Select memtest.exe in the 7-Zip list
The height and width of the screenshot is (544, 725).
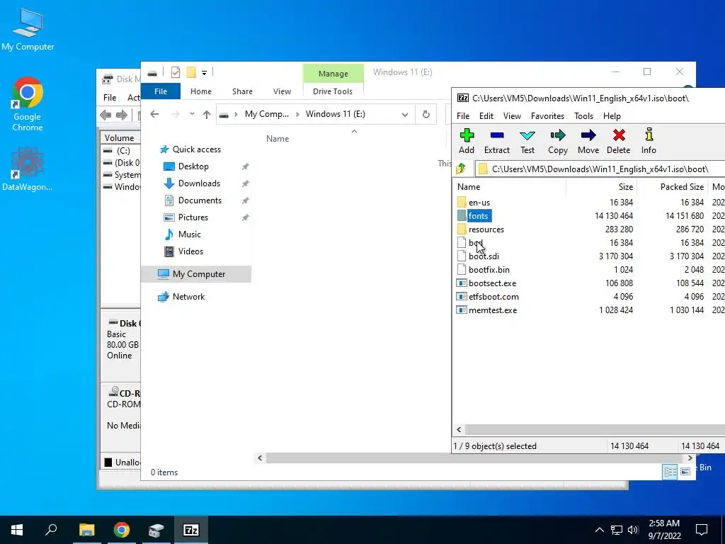pos(493,310)
